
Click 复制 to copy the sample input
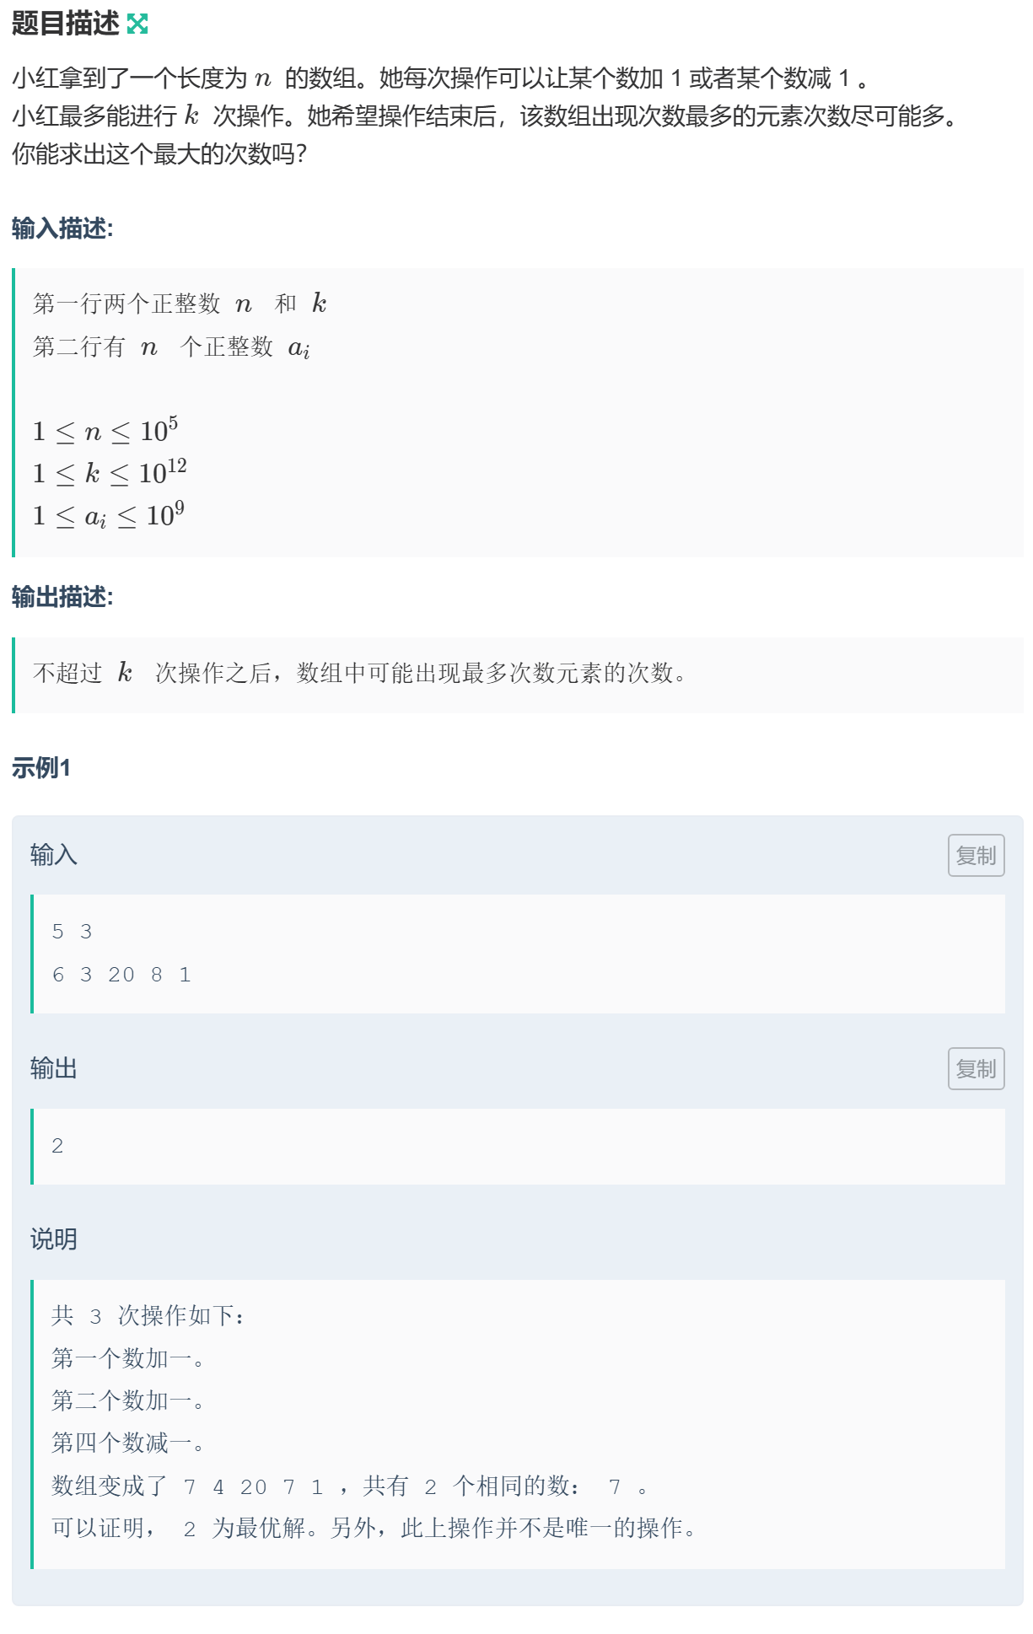pos(975,857)
